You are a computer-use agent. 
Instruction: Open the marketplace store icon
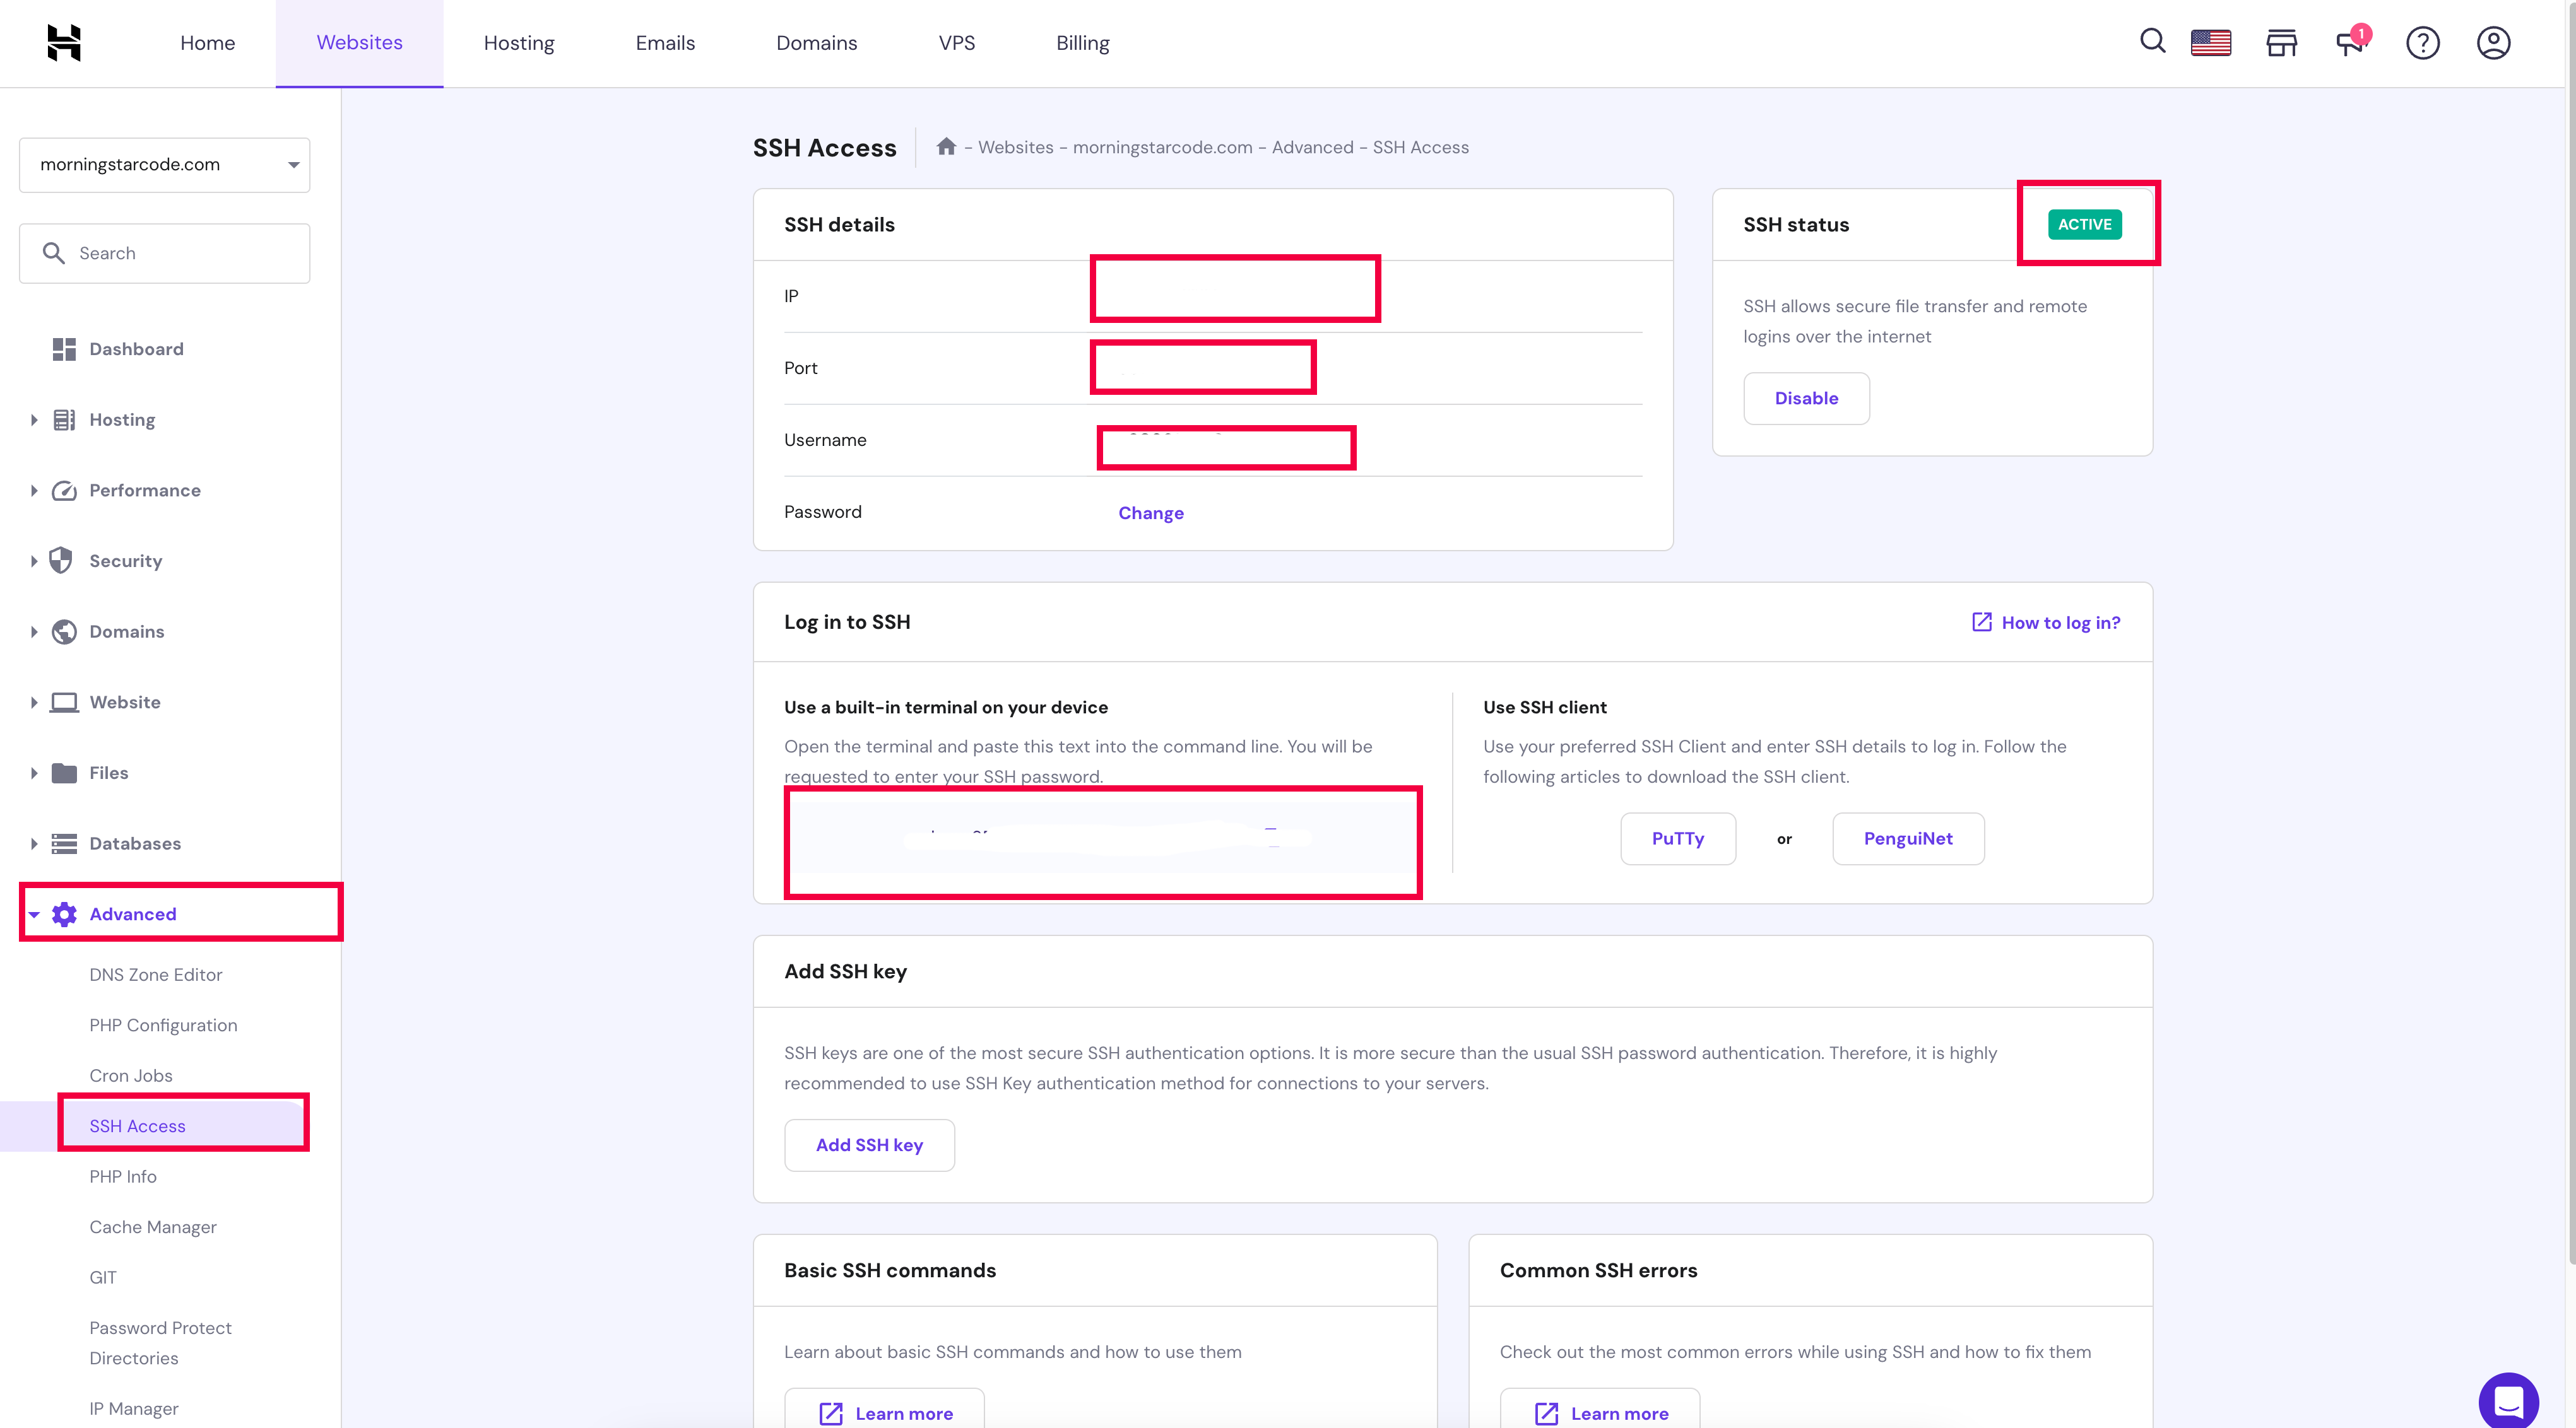(2282, 43)
